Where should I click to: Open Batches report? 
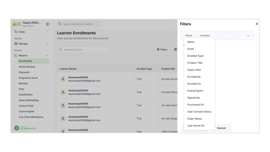coord(23,83)
